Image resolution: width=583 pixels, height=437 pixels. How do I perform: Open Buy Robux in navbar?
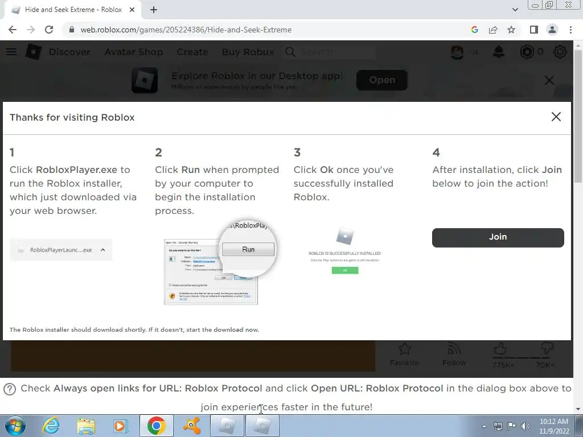[x=248, y=52]
